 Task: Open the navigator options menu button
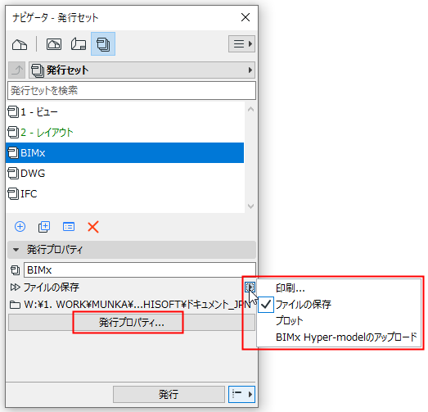(x=241, y=43)
